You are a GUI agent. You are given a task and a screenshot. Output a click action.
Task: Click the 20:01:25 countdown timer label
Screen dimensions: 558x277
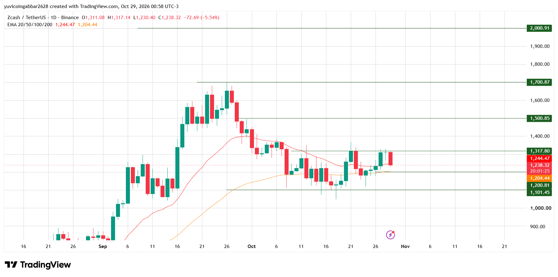539,171
